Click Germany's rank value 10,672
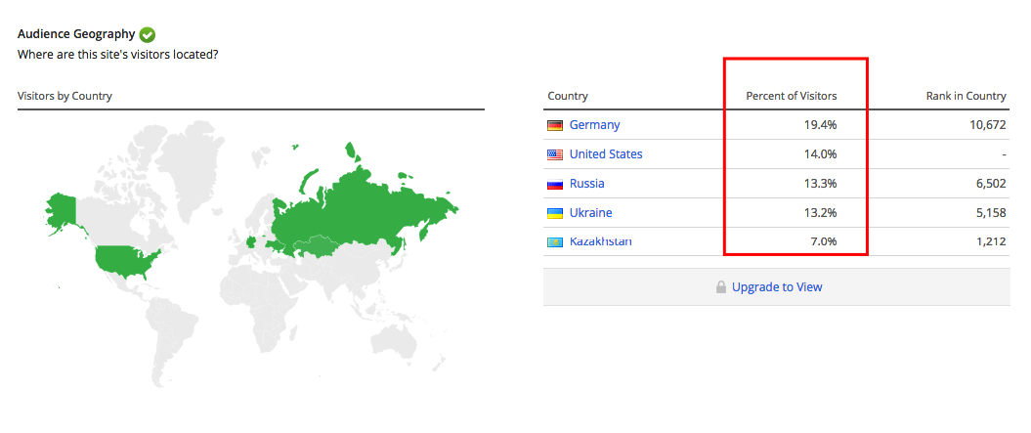The image size is (1031, 433). [983, 125]
